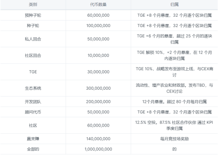220x156 pixels.
Task: Click the TGE +6 个月 vesting text
Action: click(x=175, y=39)
